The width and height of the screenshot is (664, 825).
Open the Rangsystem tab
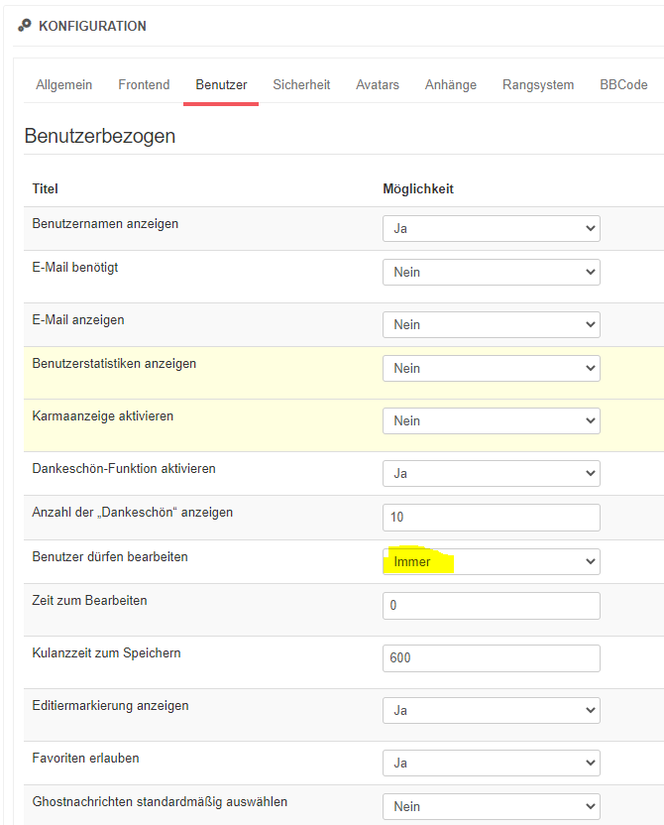(538, 85)
